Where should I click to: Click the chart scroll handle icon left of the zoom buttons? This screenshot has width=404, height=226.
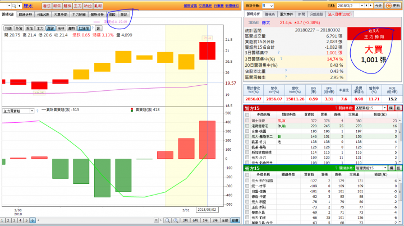coord(156,220)
